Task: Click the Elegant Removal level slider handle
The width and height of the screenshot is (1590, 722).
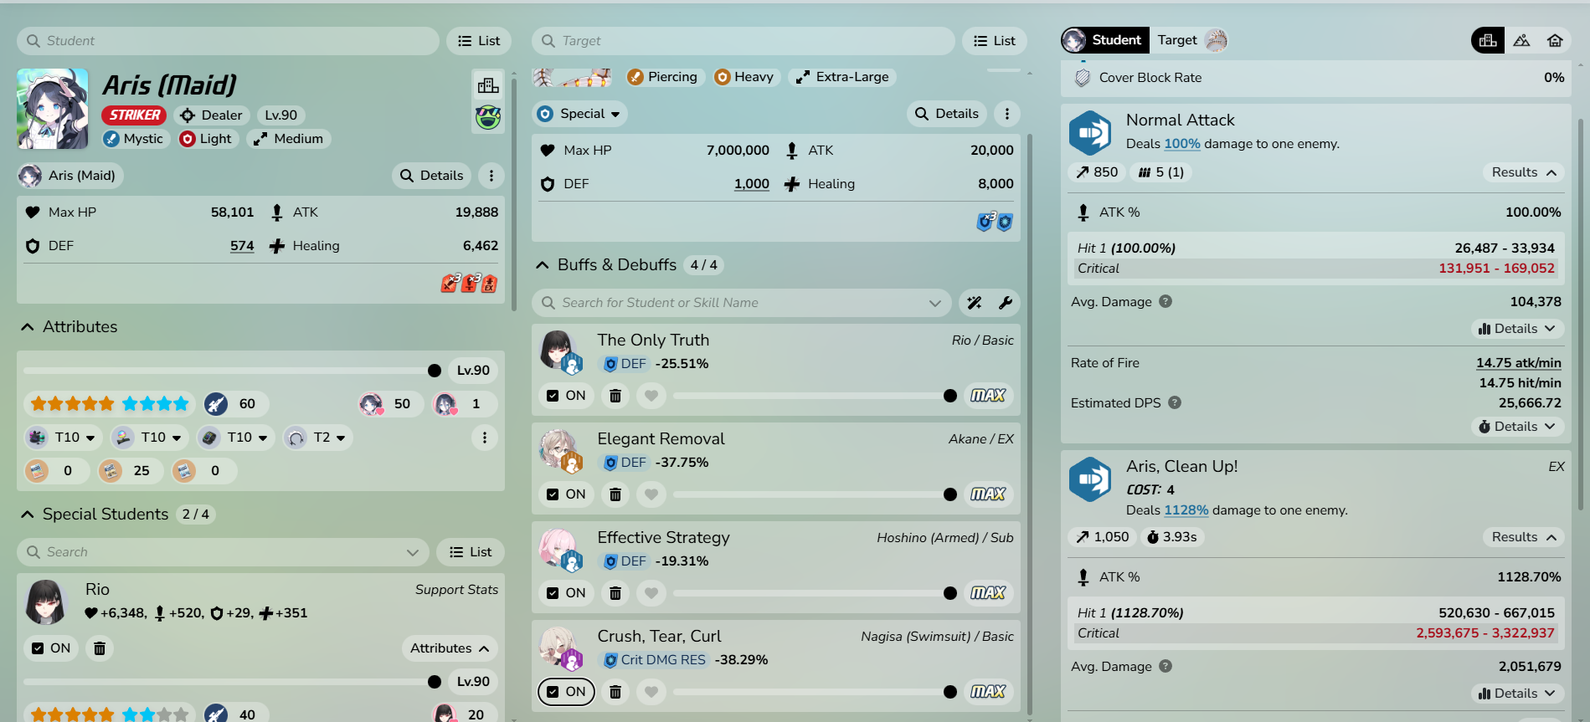Action: [950, 494]
